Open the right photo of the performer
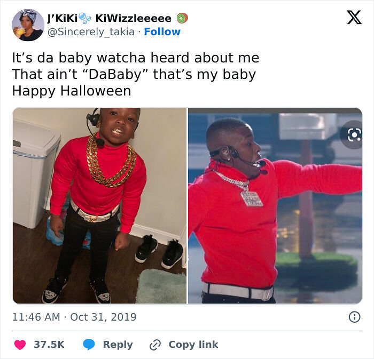 point(275,206)
